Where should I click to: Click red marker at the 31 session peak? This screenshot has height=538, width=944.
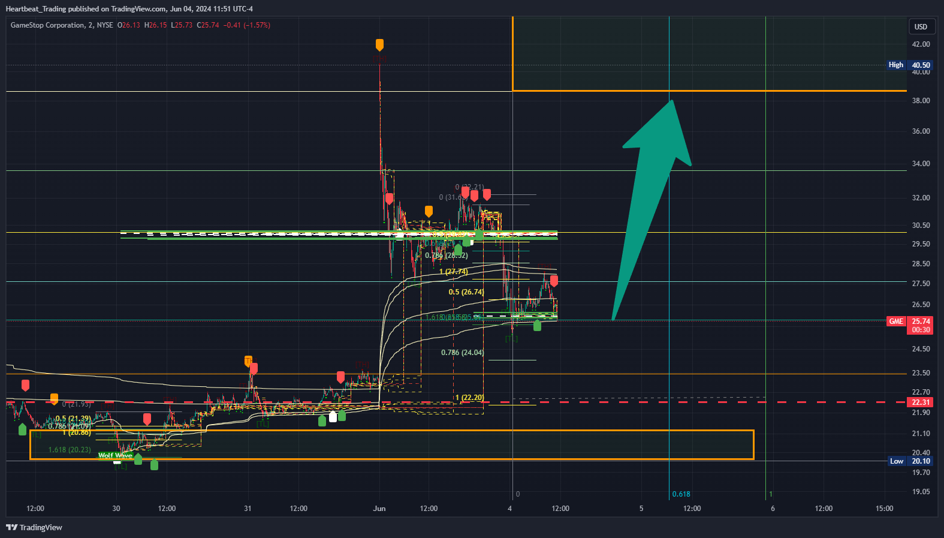pos(254,368)
